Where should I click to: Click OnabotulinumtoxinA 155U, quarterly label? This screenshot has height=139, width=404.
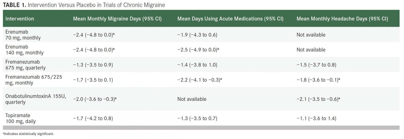coord(36,99)
